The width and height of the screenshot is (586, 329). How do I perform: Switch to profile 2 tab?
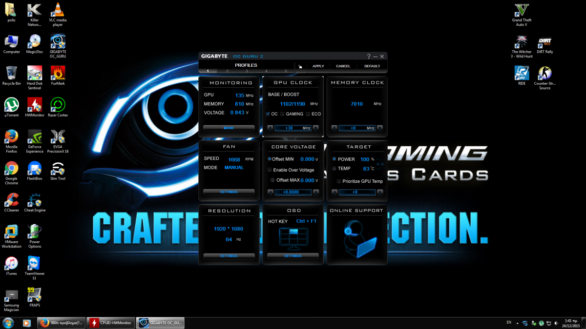(227, 71)
